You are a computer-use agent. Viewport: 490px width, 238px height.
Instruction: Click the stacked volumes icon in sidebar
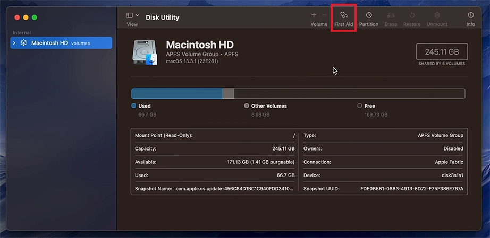click(23, 43)
